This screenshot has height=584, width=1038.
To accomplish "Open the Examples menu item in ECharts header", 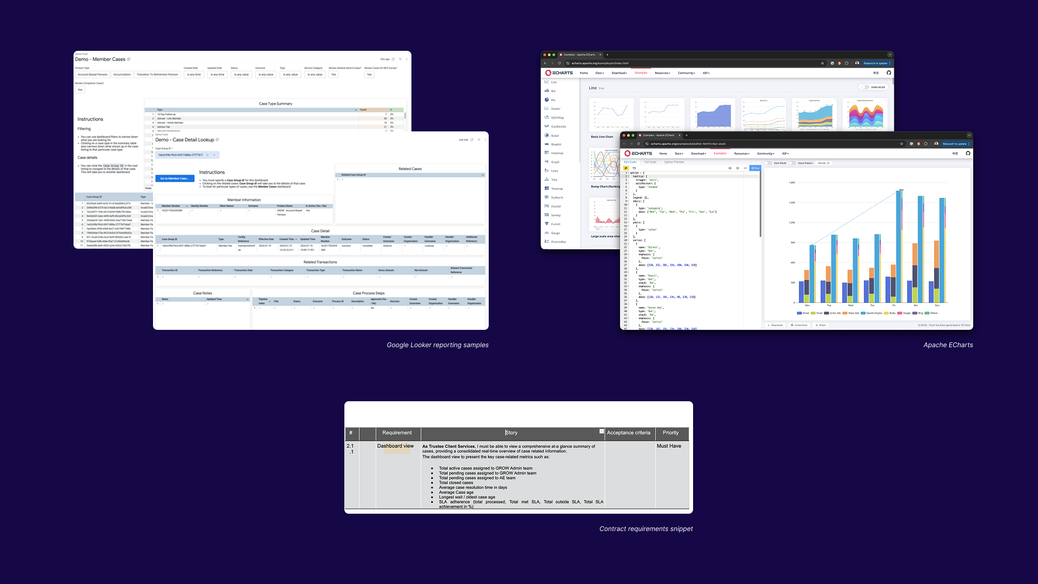I will coord(721,154).
